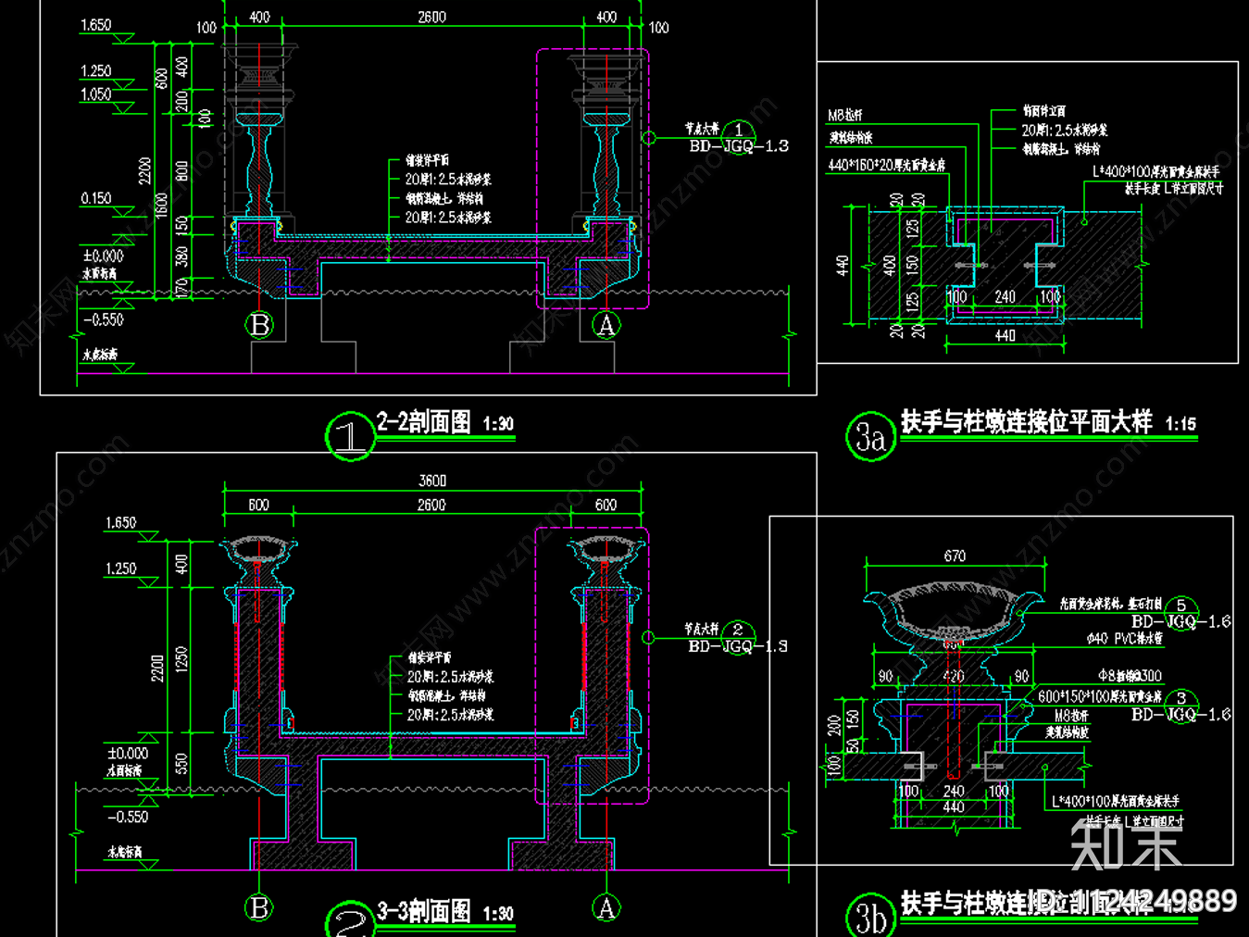This screenshot has width=1249, height=937.
Task: Click the '3-3剖面图 1:30' drawing title
Action: [x=444, y=912]
